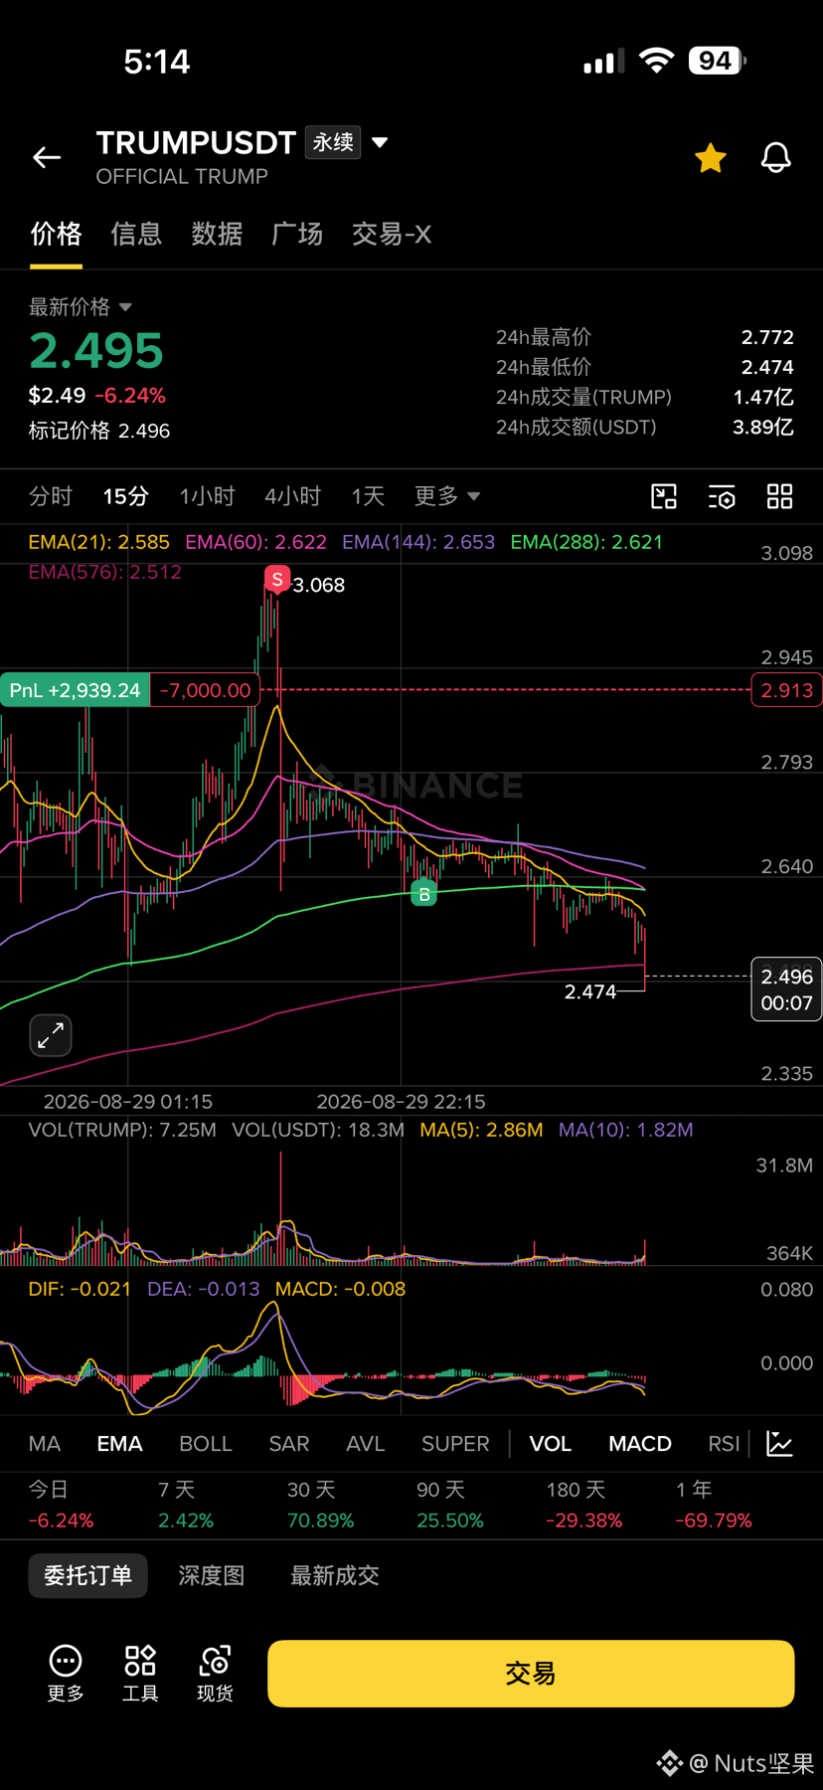Switch to the 数据 tab
Image resolution: width=823 pixels, height=1790 pixels.
[x=217, y=234]
